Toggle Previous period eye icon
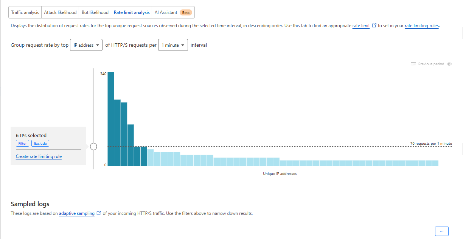Screen dimensions: 463x239 tap(449, 64)
